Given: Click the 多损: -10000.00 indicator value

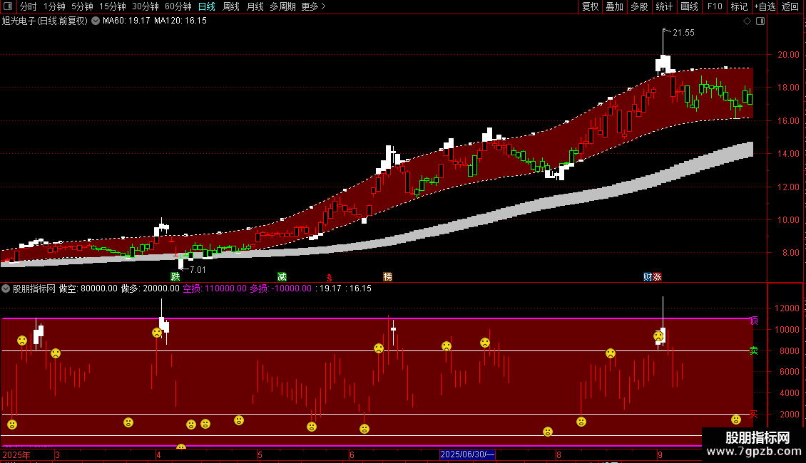Looking at the screenshot, I should coord(280,288).
